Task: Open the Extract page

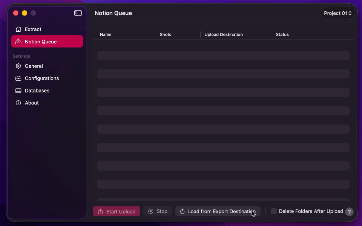Action: click(x=47, y=29)
